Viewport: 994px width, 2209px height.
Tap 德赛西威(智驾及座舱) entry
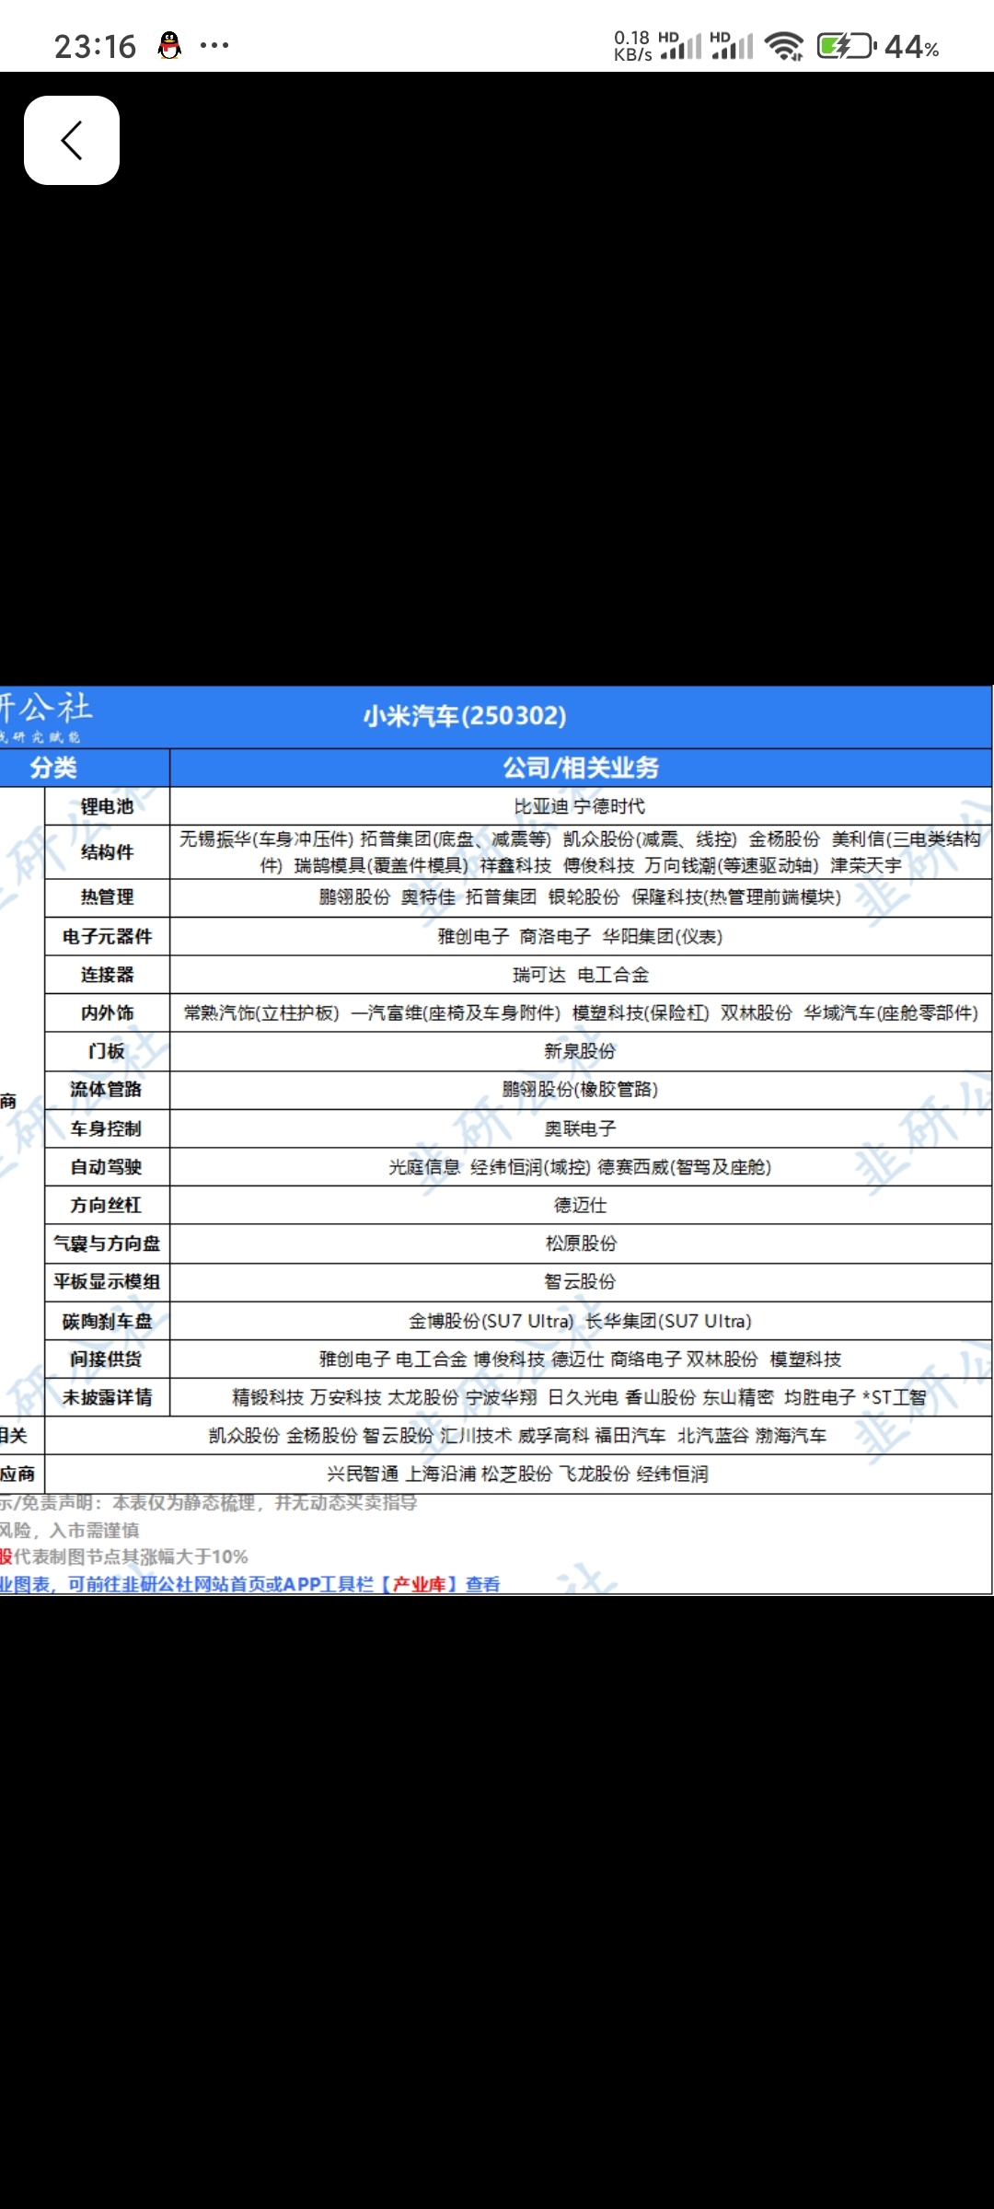(x=685, y=1167)
